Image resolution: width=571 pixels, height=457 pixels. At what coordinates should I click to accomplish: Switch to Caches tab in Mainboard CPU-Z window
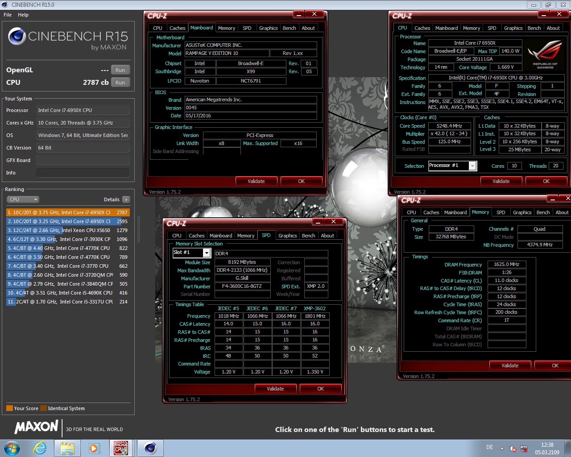click(x=177, y=28)
